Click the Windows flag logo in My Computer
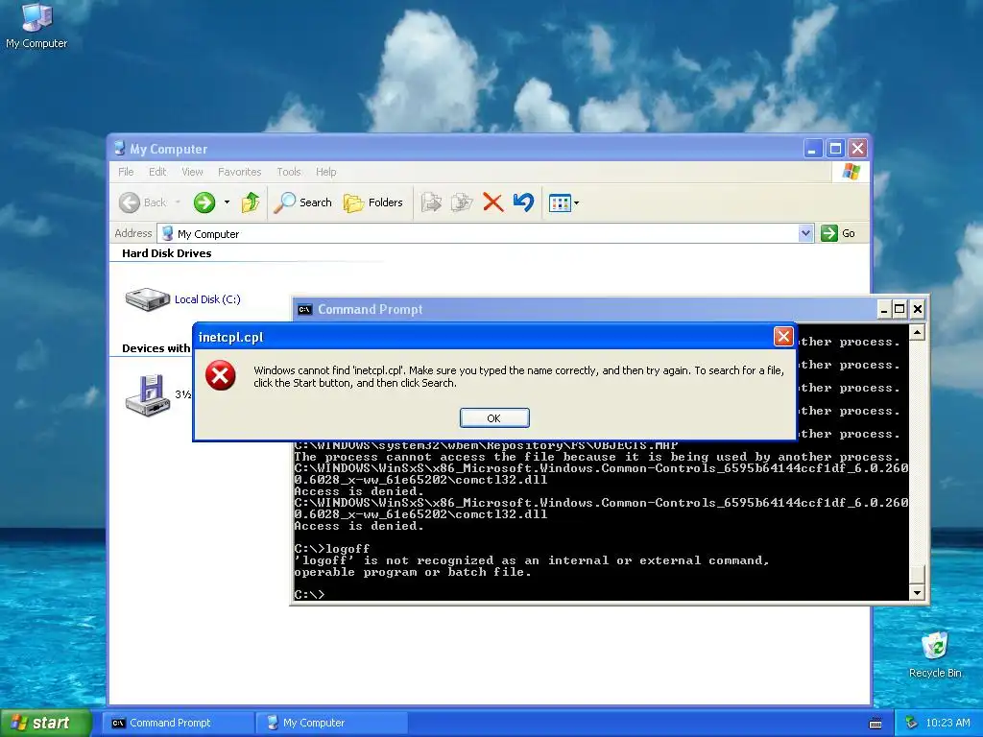 (851, 171)
